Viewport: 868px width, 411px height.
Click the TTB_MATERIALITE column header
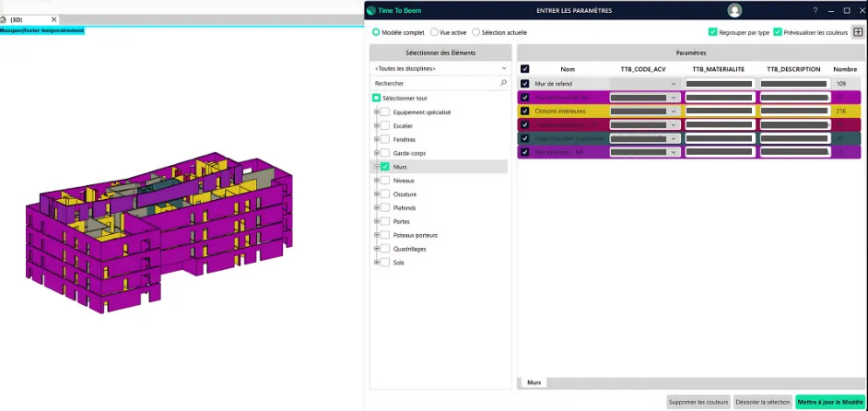point(719,69)
